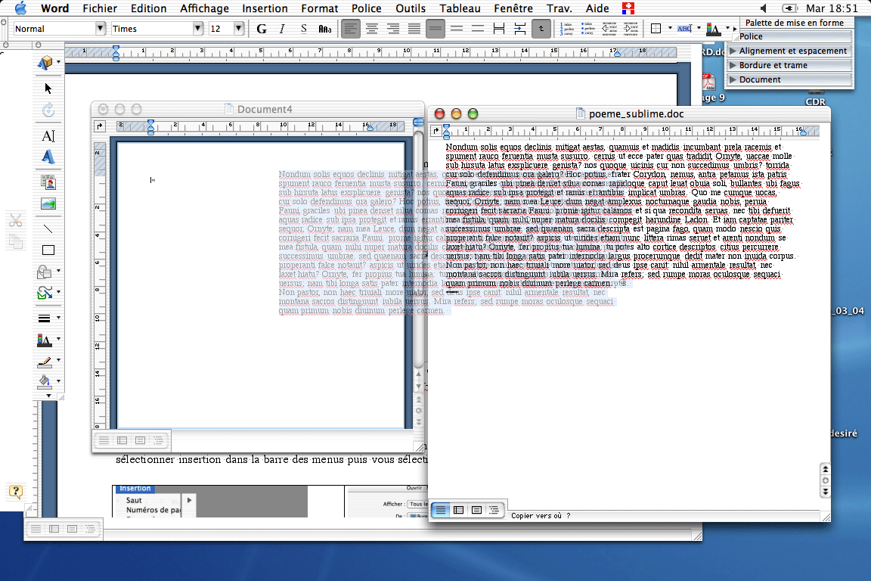Click the insert clip art icon
This screenshot has height=581, width=871.
(x=48, y=182)
